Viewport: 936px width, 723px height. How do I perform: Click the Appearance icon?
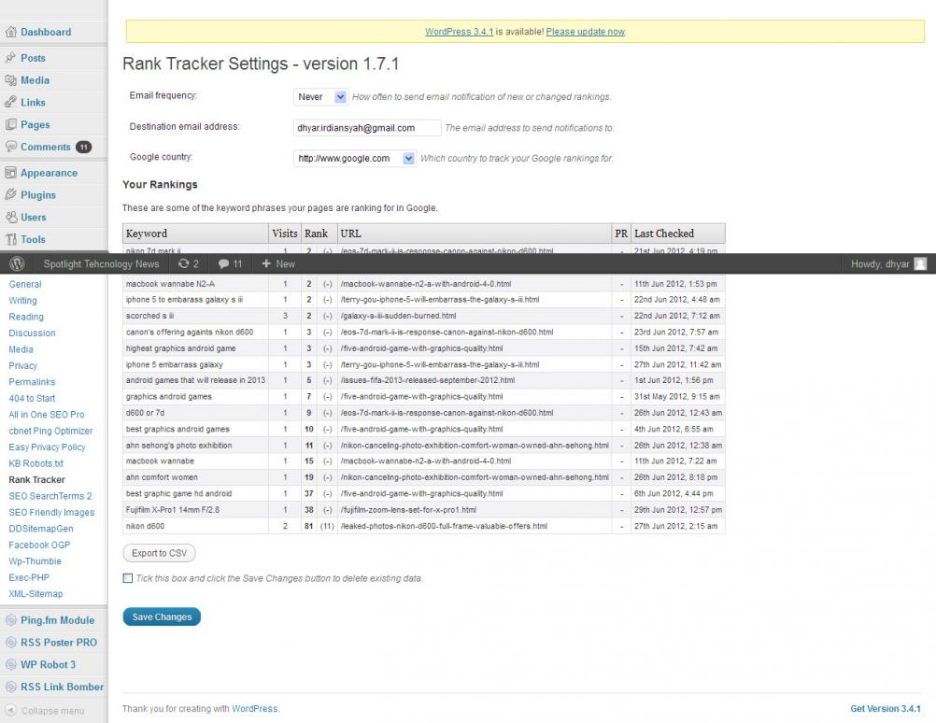[x=11, y=173]
